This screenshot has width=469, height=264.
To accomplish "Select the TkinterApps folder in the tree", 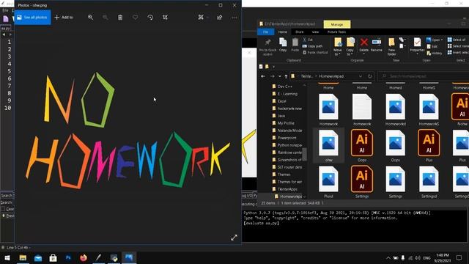I will (x=287, y=189).
